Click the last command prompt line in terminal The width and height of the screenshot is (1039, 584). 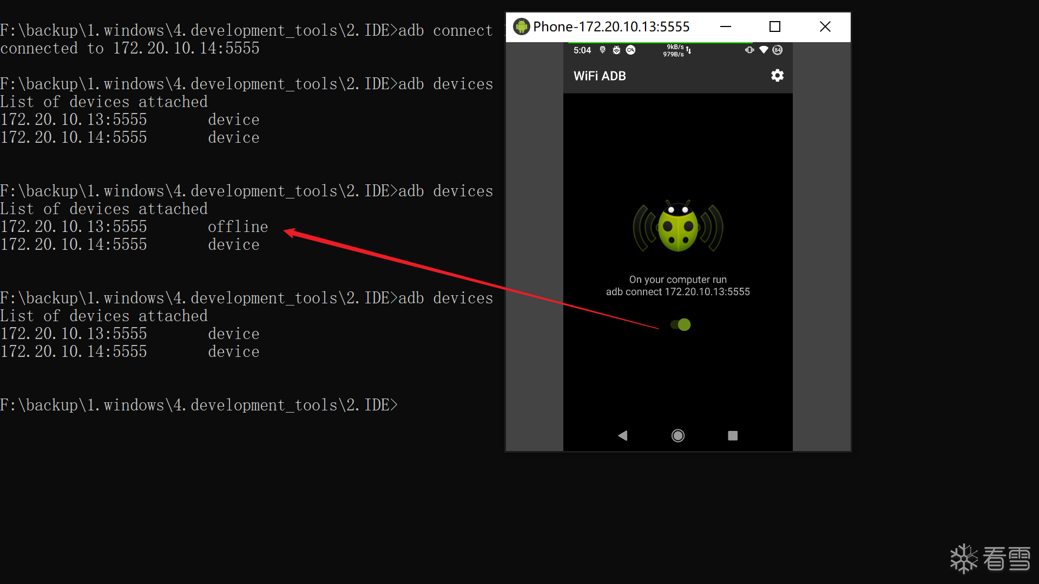click(199, 405)
